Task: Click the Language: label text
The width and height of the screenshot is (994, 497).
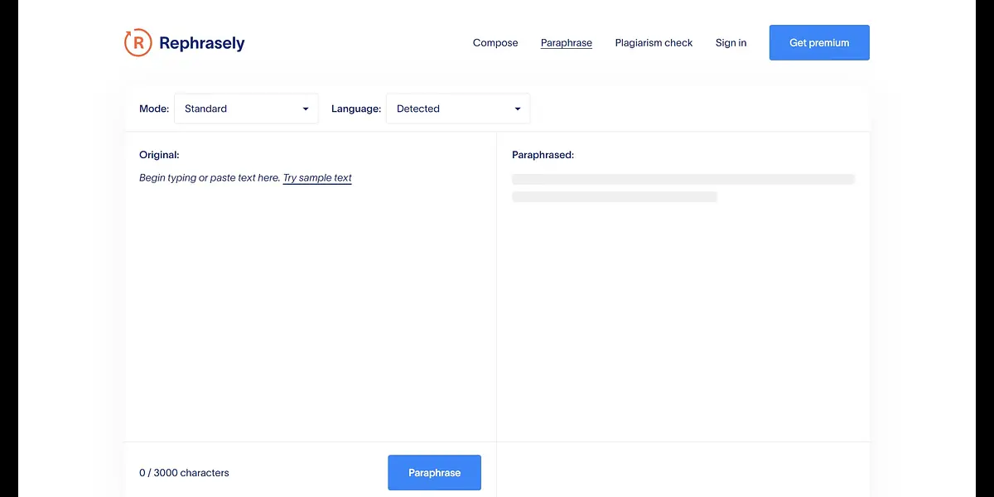Action: click(356, 109)
